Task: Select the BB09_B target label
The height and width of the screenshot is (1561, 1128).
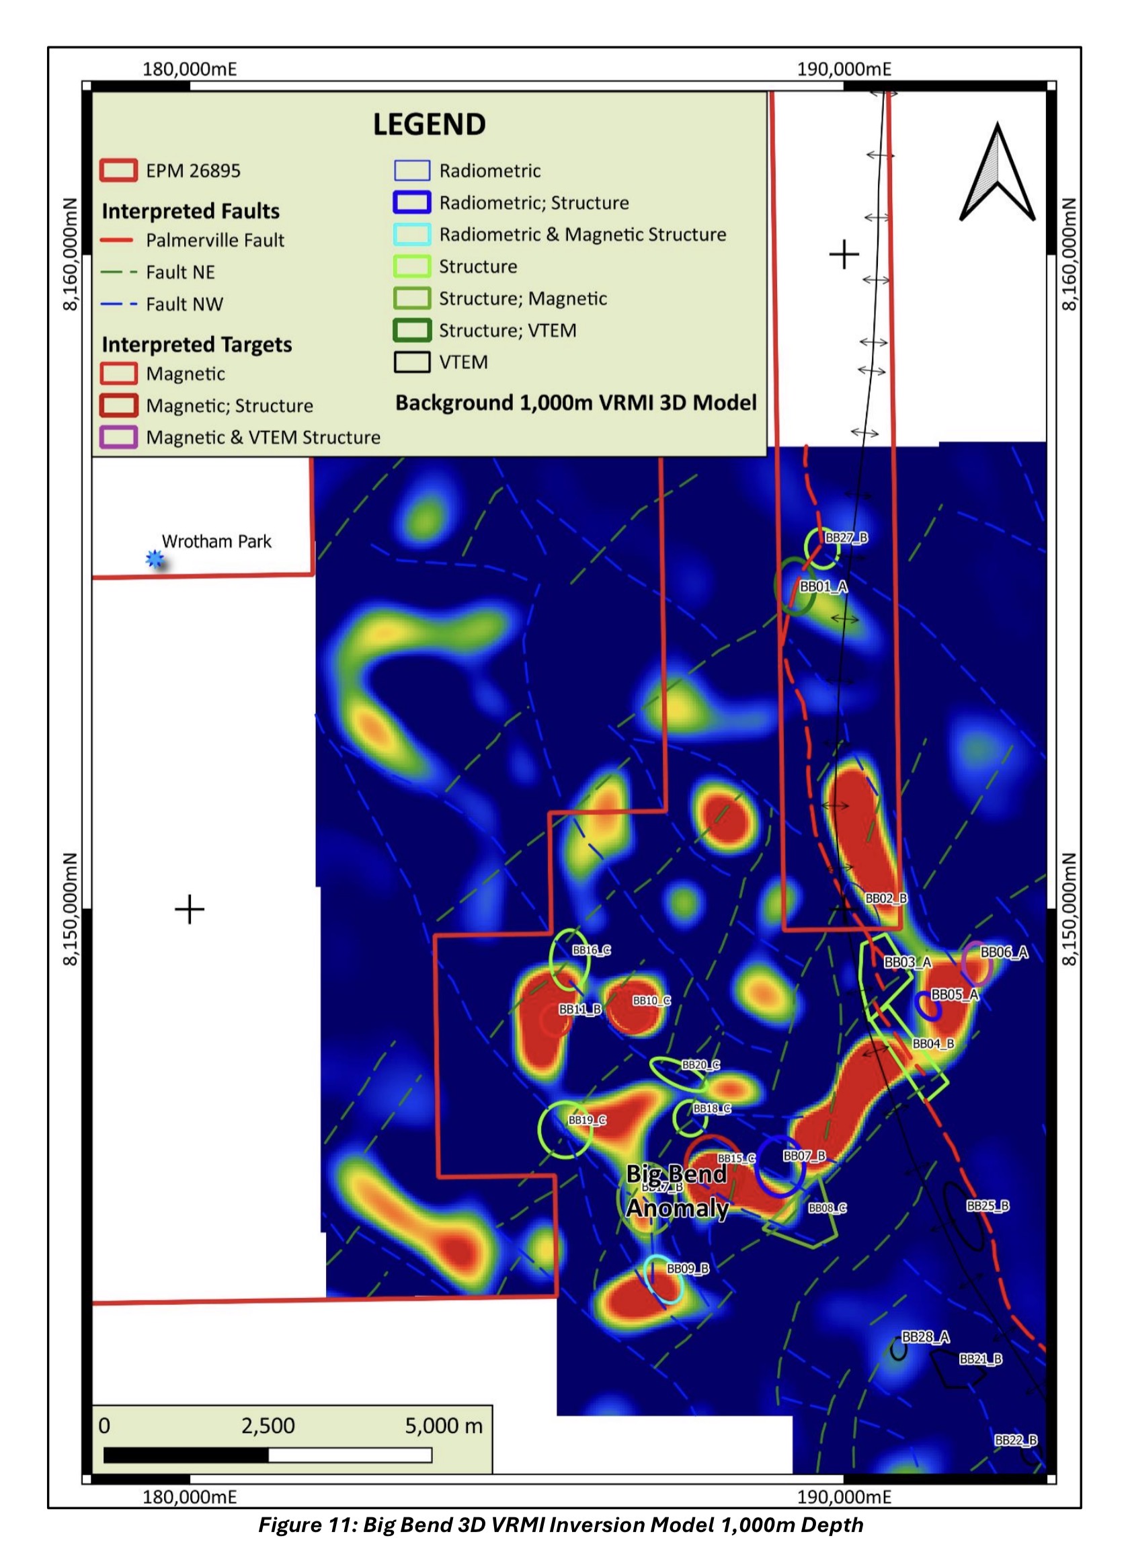Action: pyautogui.click(x=687, y=1269)
